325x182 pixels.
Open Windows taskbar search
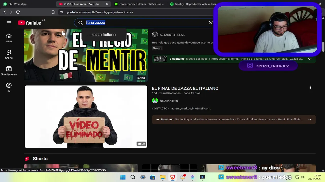(x=133, y=177)
